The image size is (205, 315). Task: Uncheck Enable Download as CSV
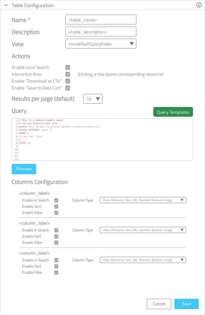[x=68, y=81]
